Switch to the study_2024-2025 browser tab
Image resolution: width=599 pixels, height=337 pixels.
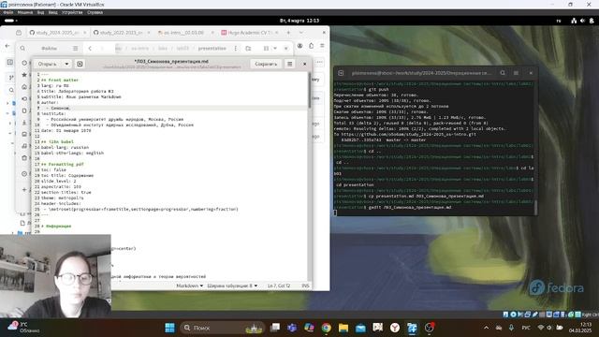point(56,33)
